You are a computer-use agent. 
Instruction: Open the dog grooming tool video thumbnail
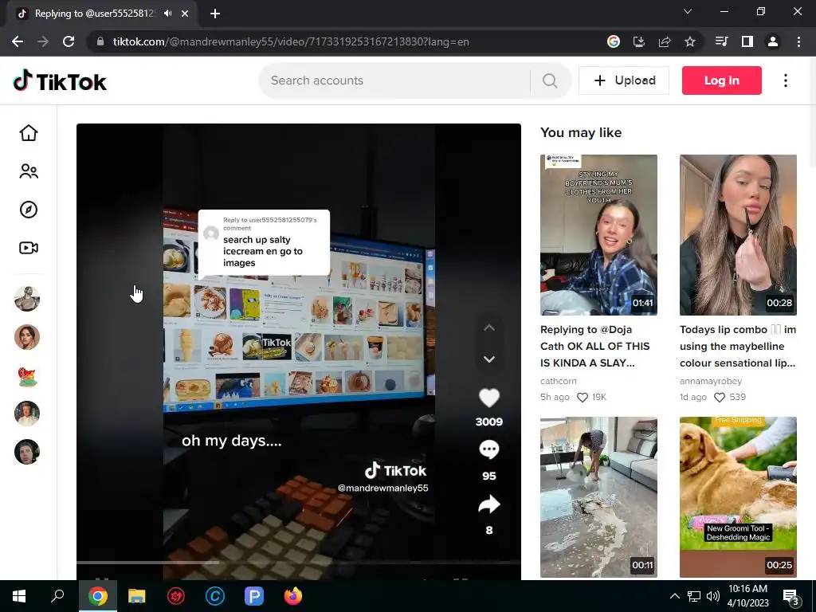pyautogui.click(x=738, y=497)
